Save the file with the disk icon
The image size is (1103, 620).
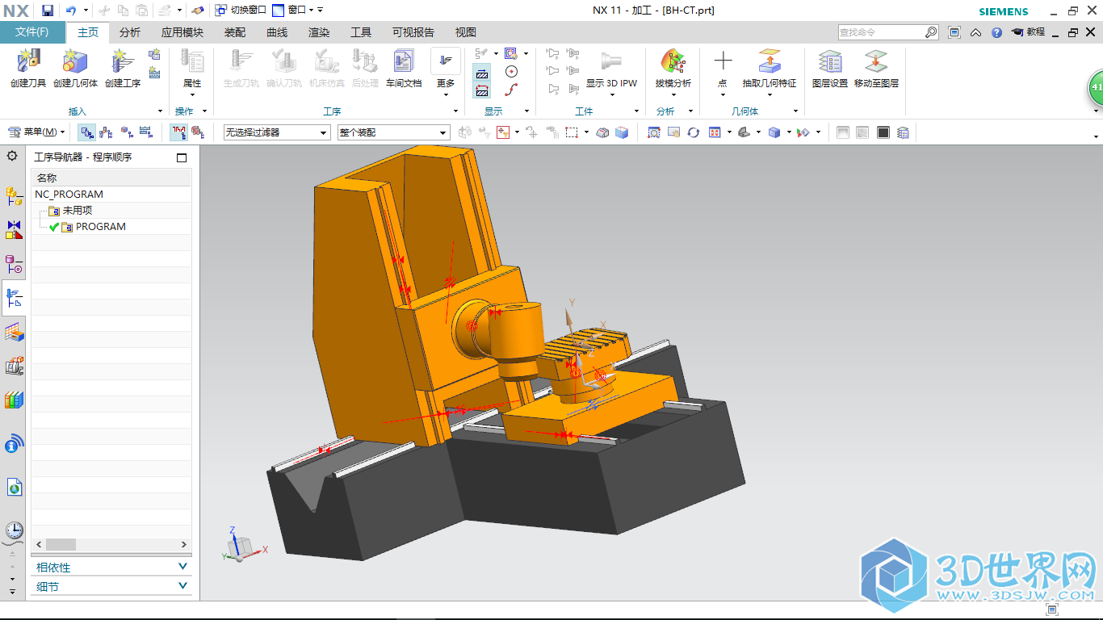coord(48,10)
